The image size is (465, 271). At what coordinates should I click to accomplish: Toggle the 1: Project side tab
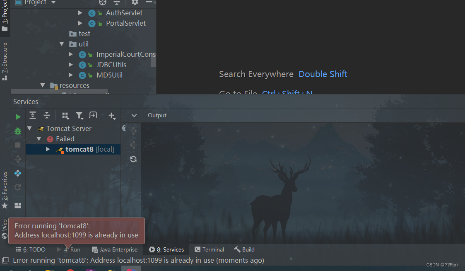[5, 16]
